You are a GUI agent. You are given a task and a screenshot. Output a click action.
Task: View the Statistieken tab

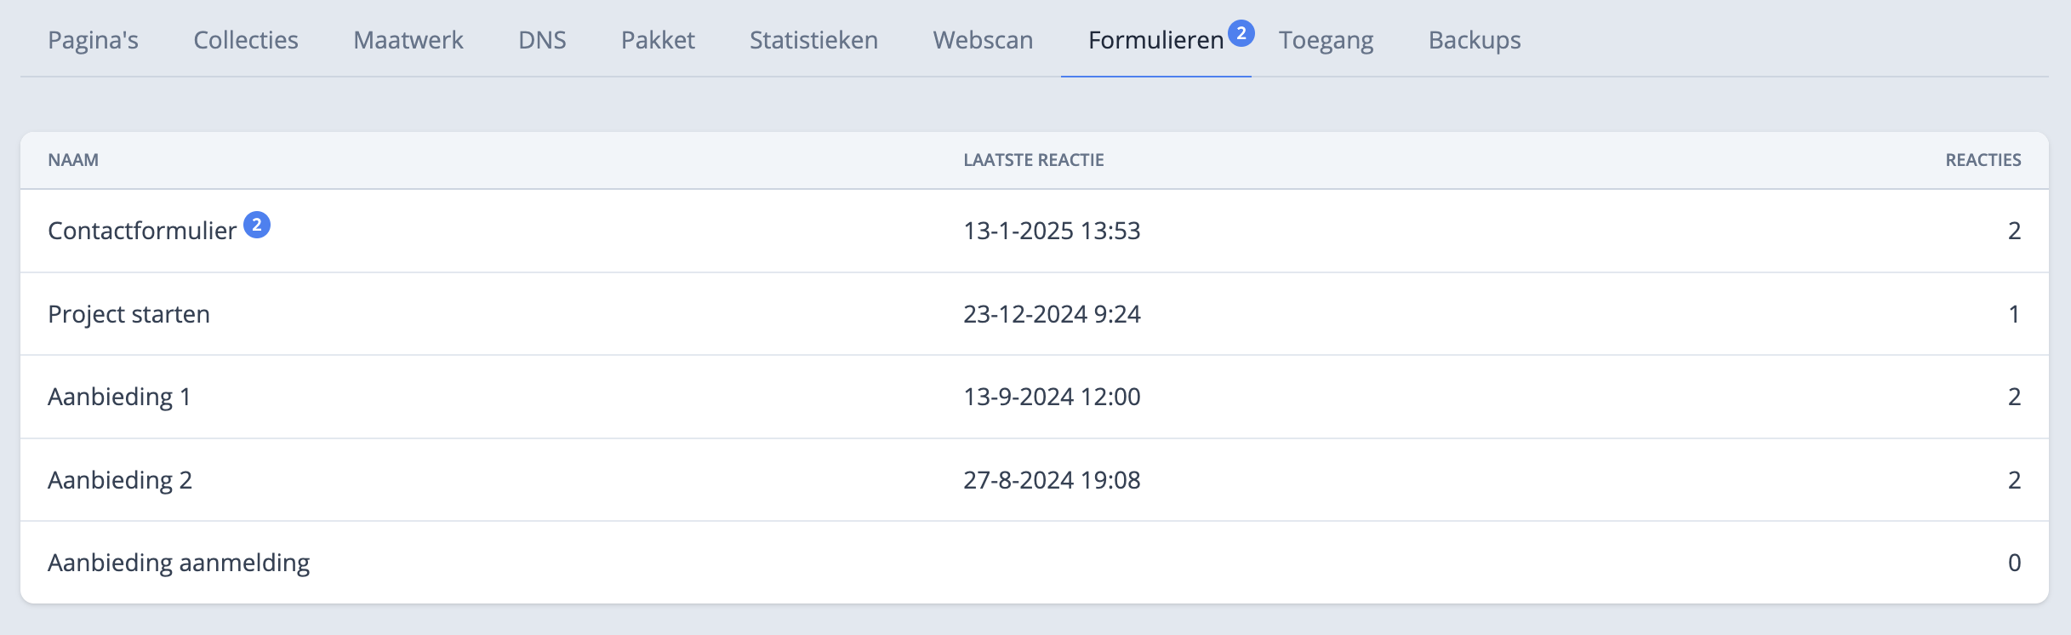point(813,39)
